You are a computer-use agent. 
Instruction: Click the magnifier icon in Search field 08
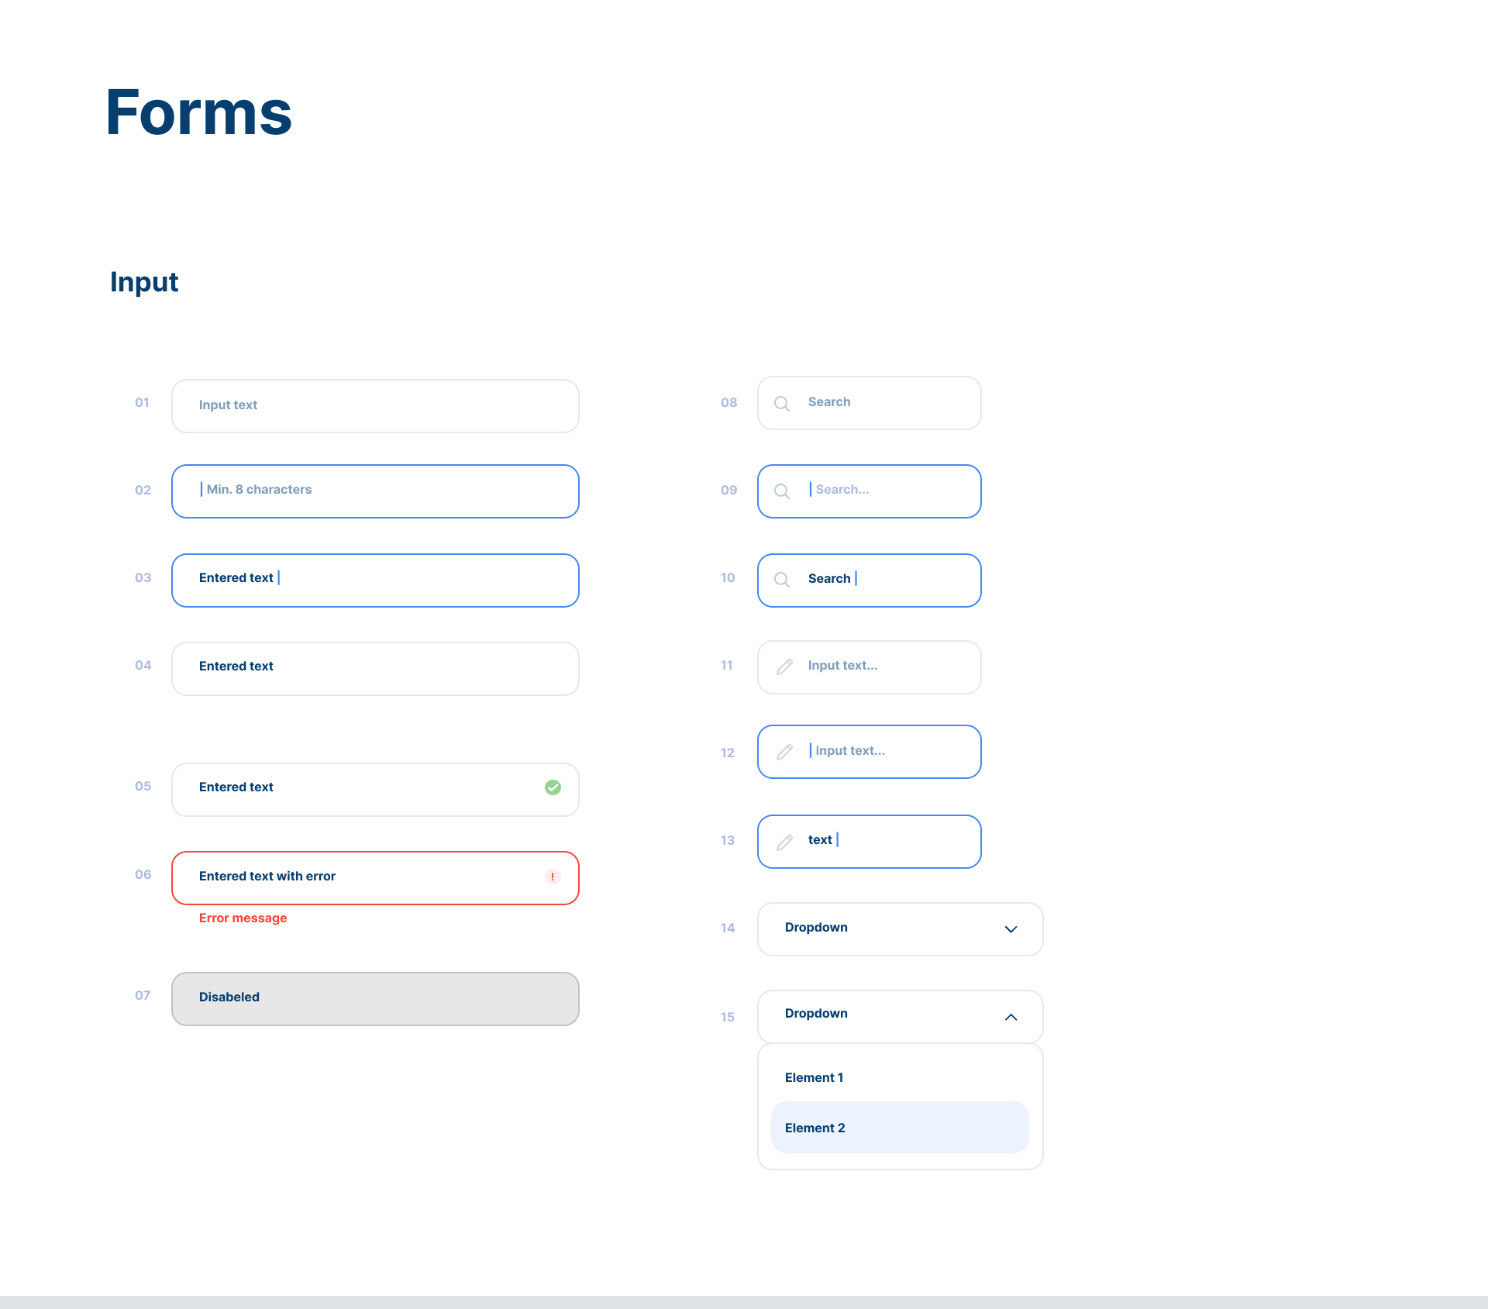tap(782, 404)
